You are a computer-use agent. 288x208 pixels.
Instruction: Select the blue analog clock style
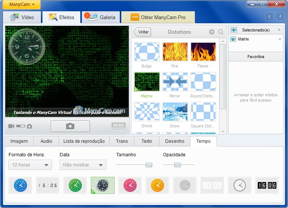20,185
